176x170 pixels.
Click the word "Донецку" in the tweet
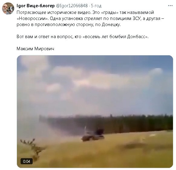(x=111, y=25)
